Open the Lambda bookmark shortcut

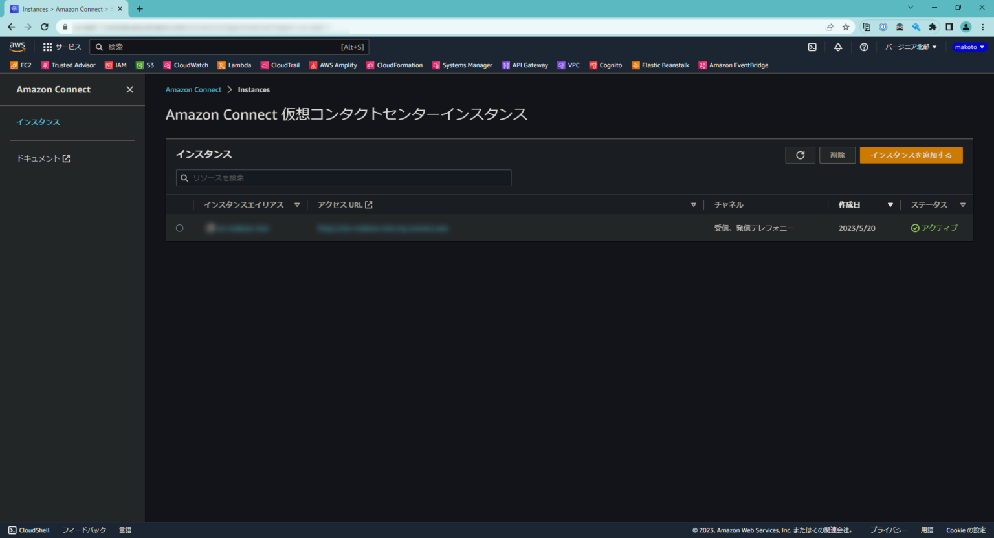[x=234, y=65]
